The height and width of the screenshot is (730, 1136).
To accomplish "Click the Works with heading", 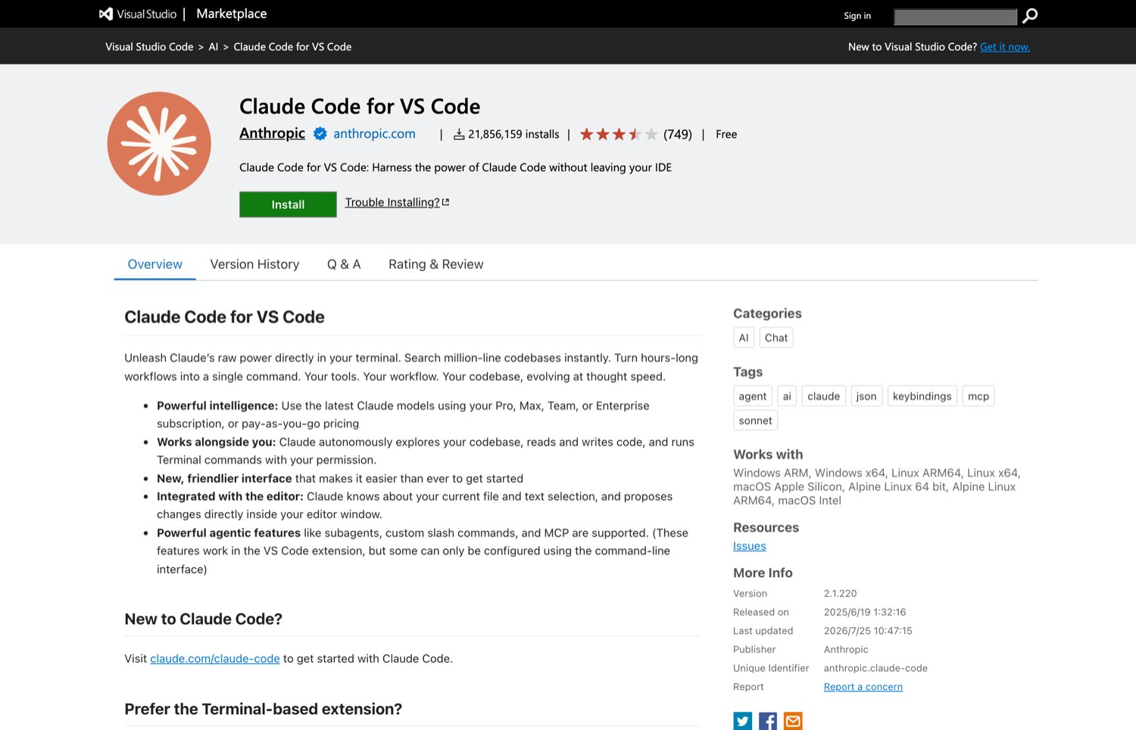I will [x=768, y=454].
